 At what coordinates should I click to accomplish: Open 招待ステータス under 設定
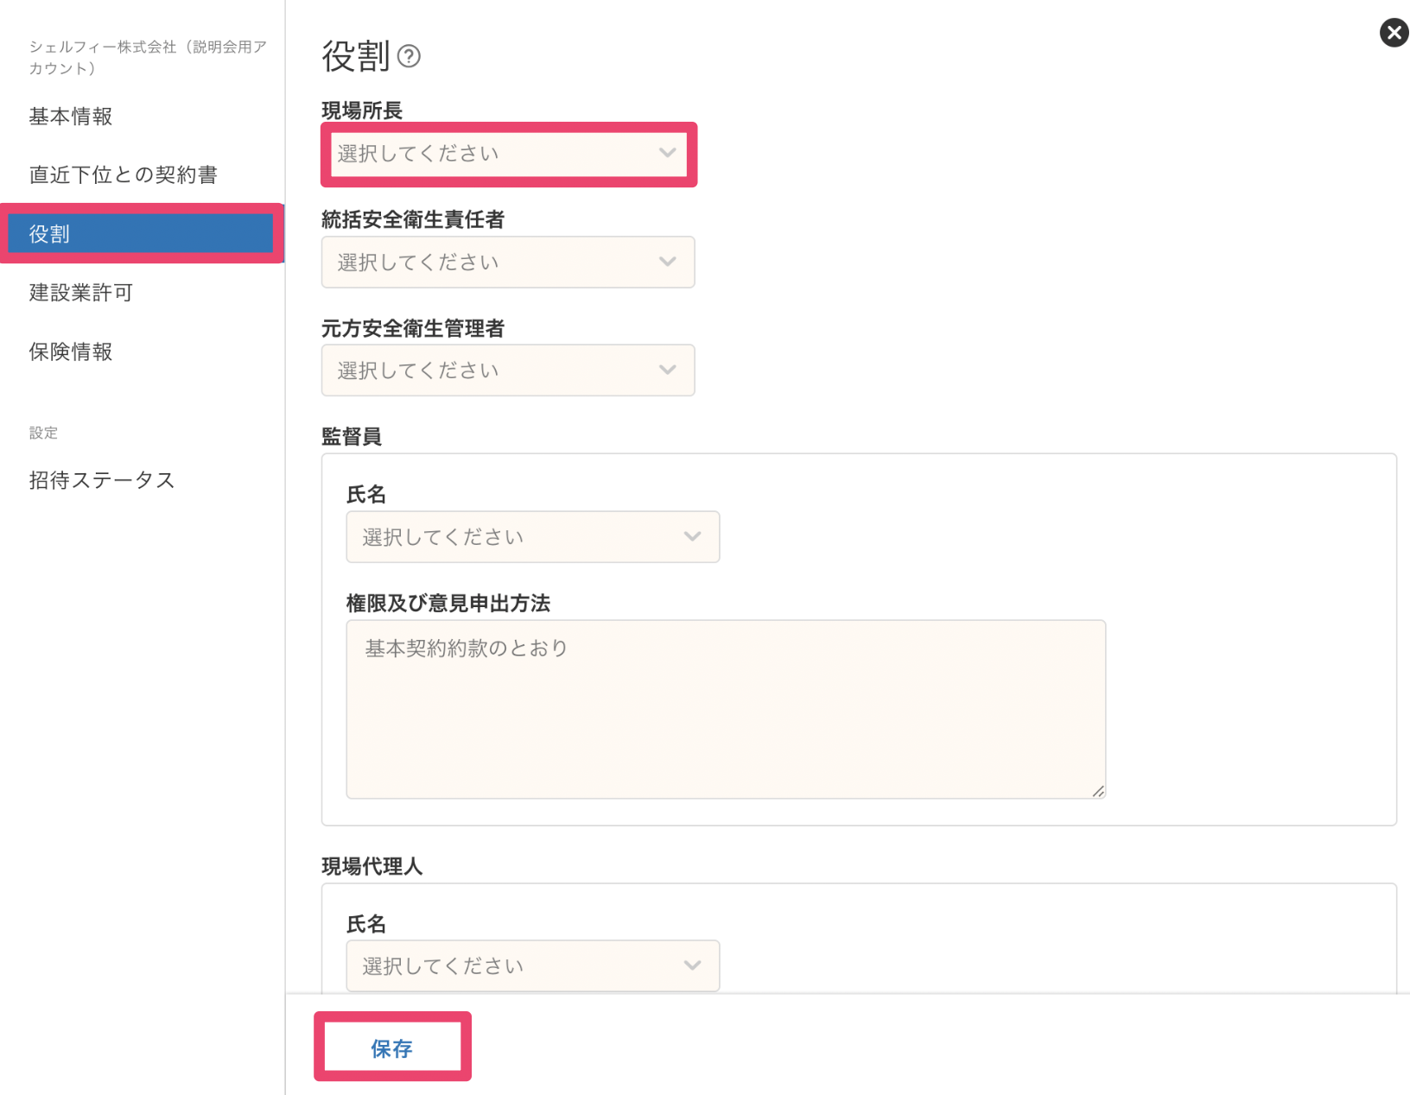[x=102, y=480]
